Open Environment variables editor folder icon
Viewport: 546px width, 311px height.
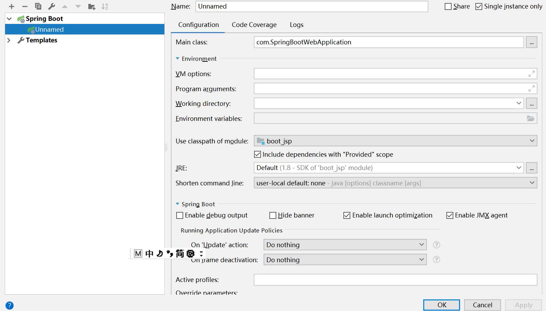click(x=531, y=118)
